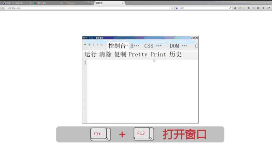Reload the page with the refresh icon
This screenshot has height=152, width=272.
point(172,8)
